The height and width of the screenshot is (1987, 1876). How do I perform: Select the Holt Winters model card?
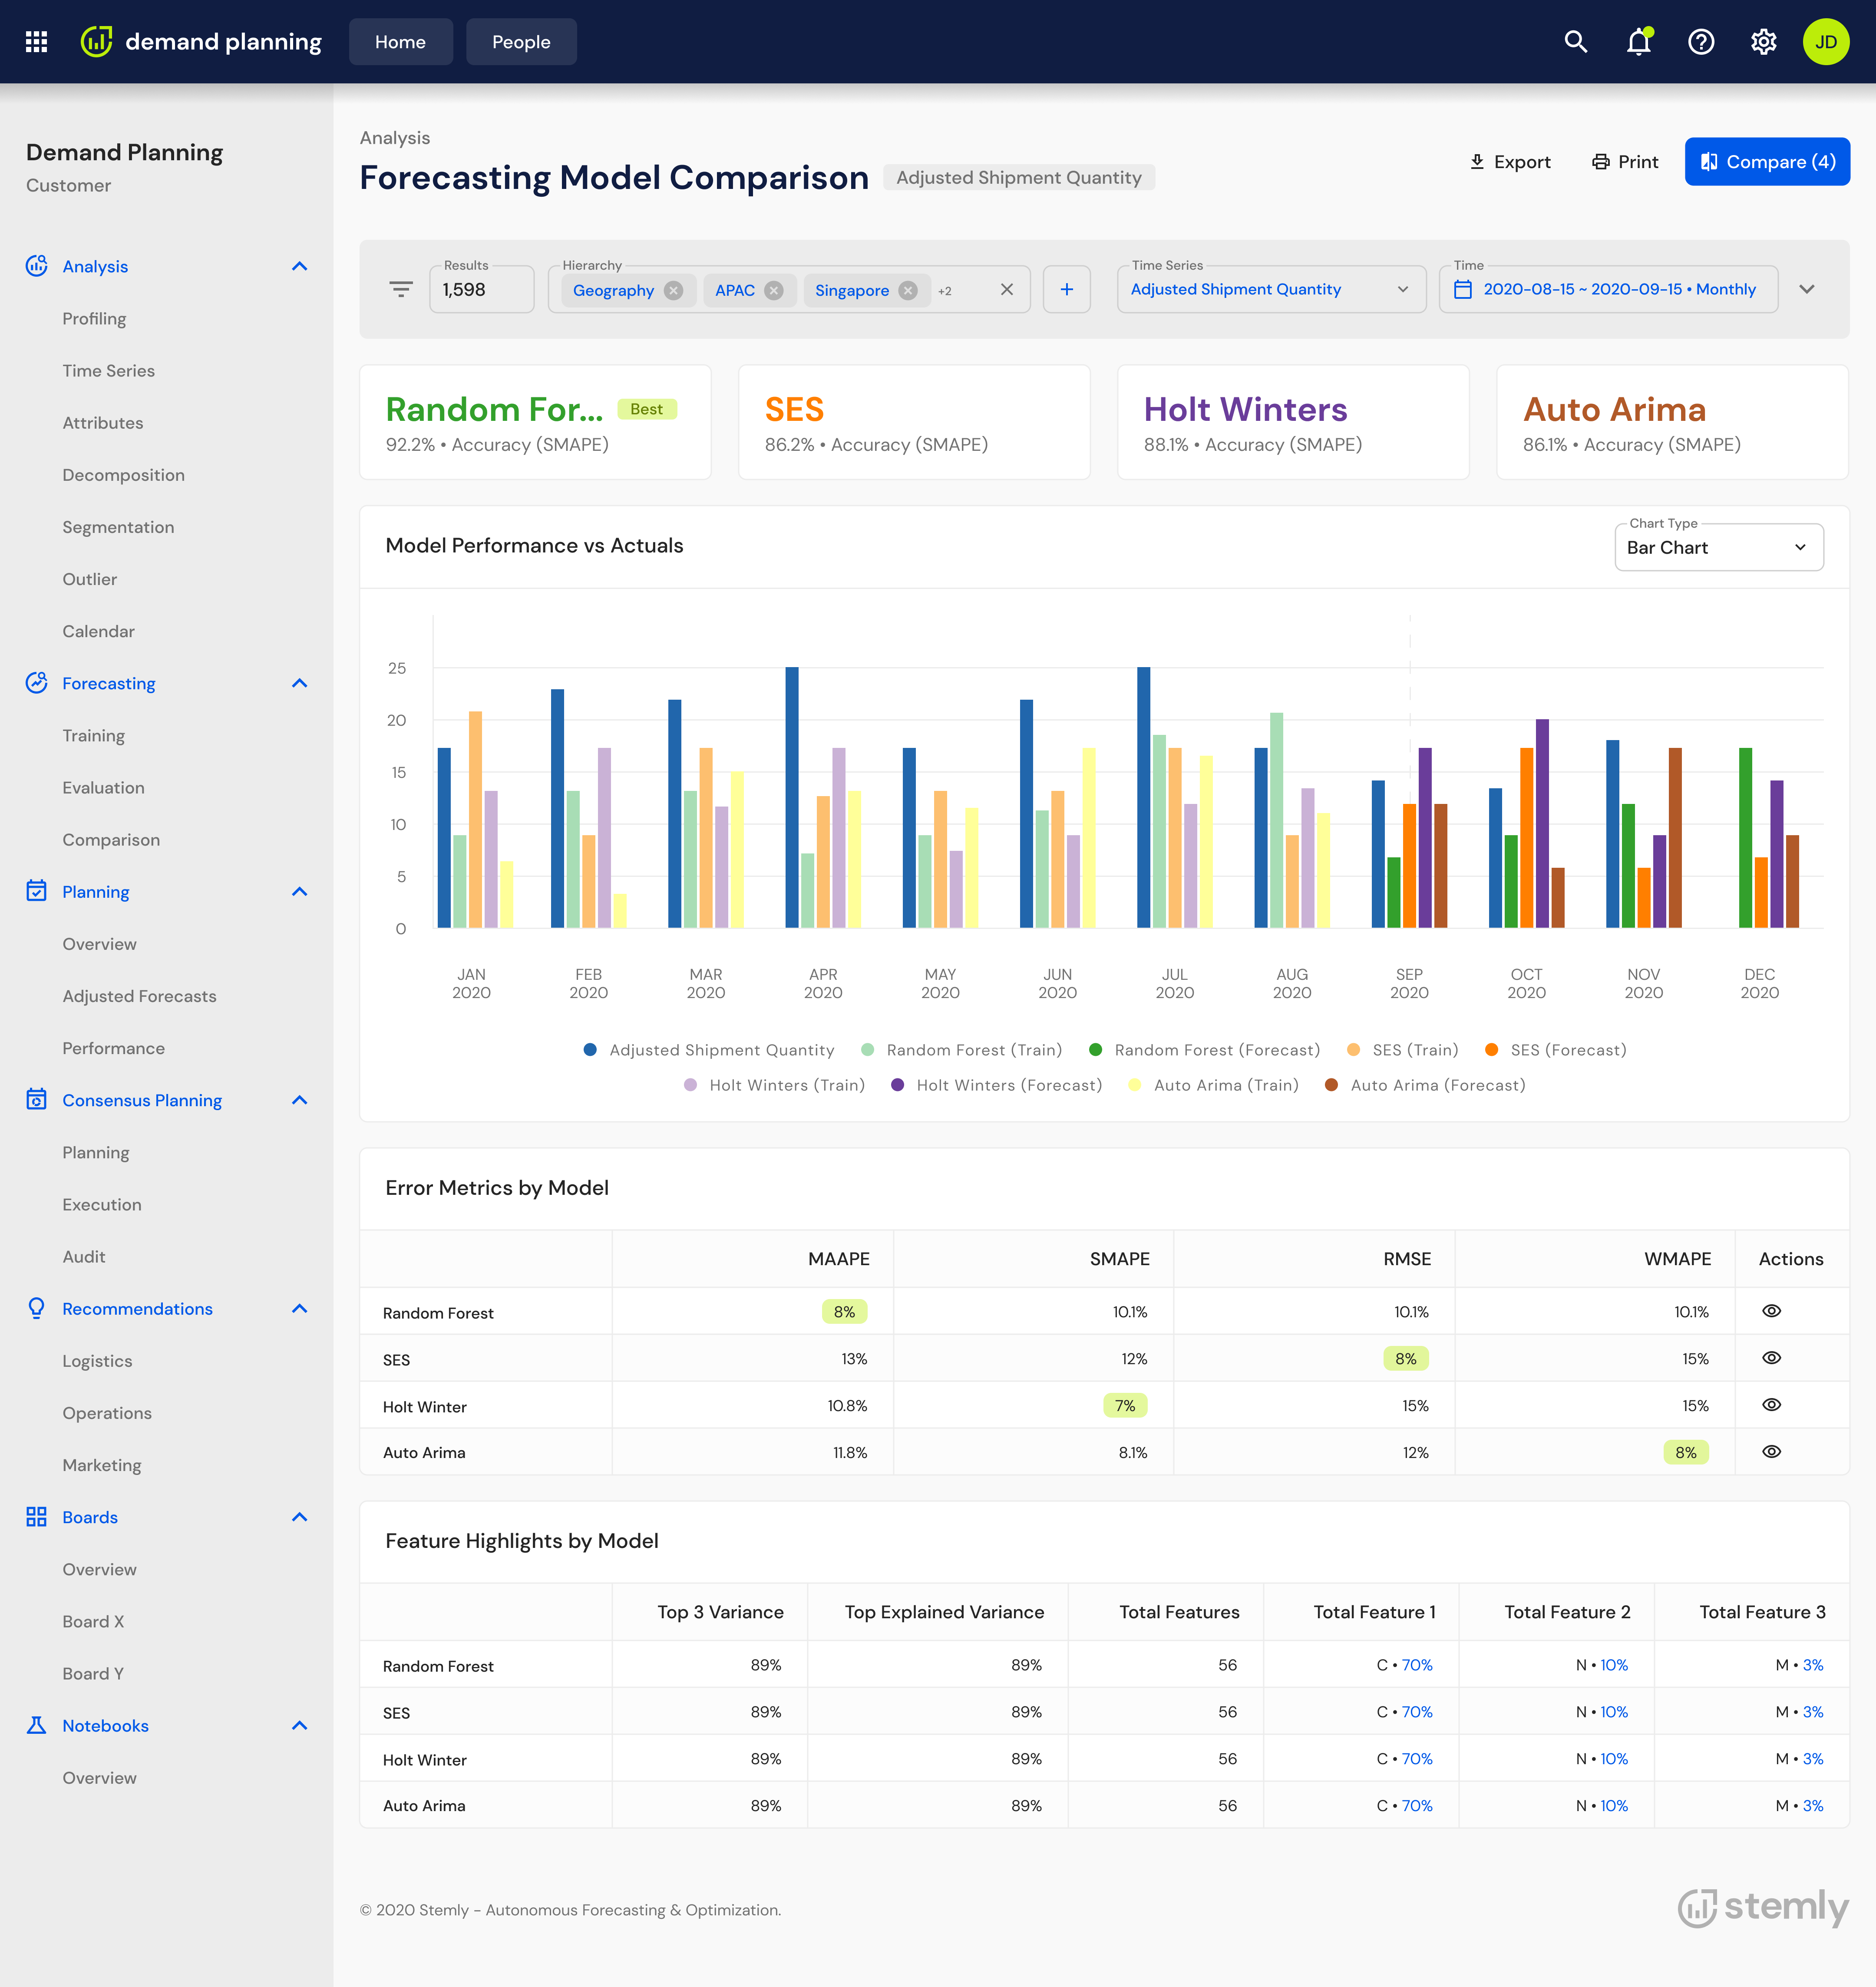1293,423
